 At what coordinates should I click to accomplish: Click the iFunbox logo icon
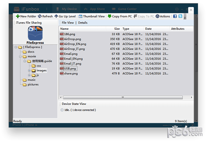[17, 9]
